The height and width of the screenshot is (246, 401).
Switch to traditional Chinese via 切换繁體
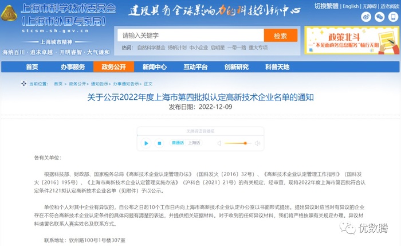point(327,6)
